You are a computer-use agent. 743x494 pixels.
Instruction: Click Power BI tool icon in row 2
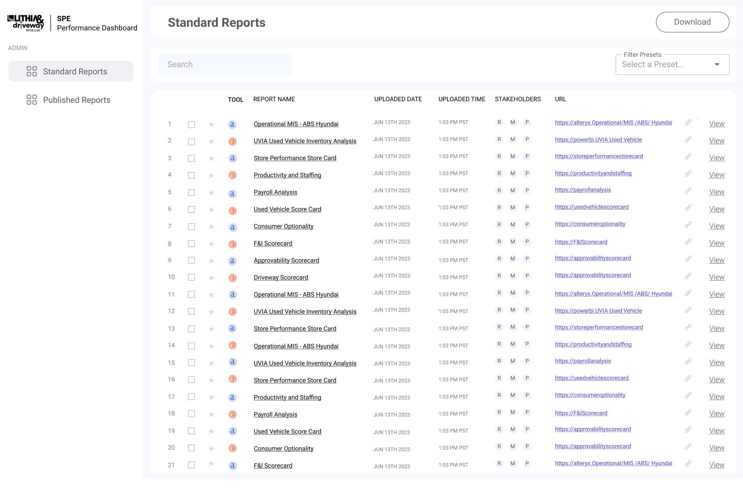tap(232, 141)
